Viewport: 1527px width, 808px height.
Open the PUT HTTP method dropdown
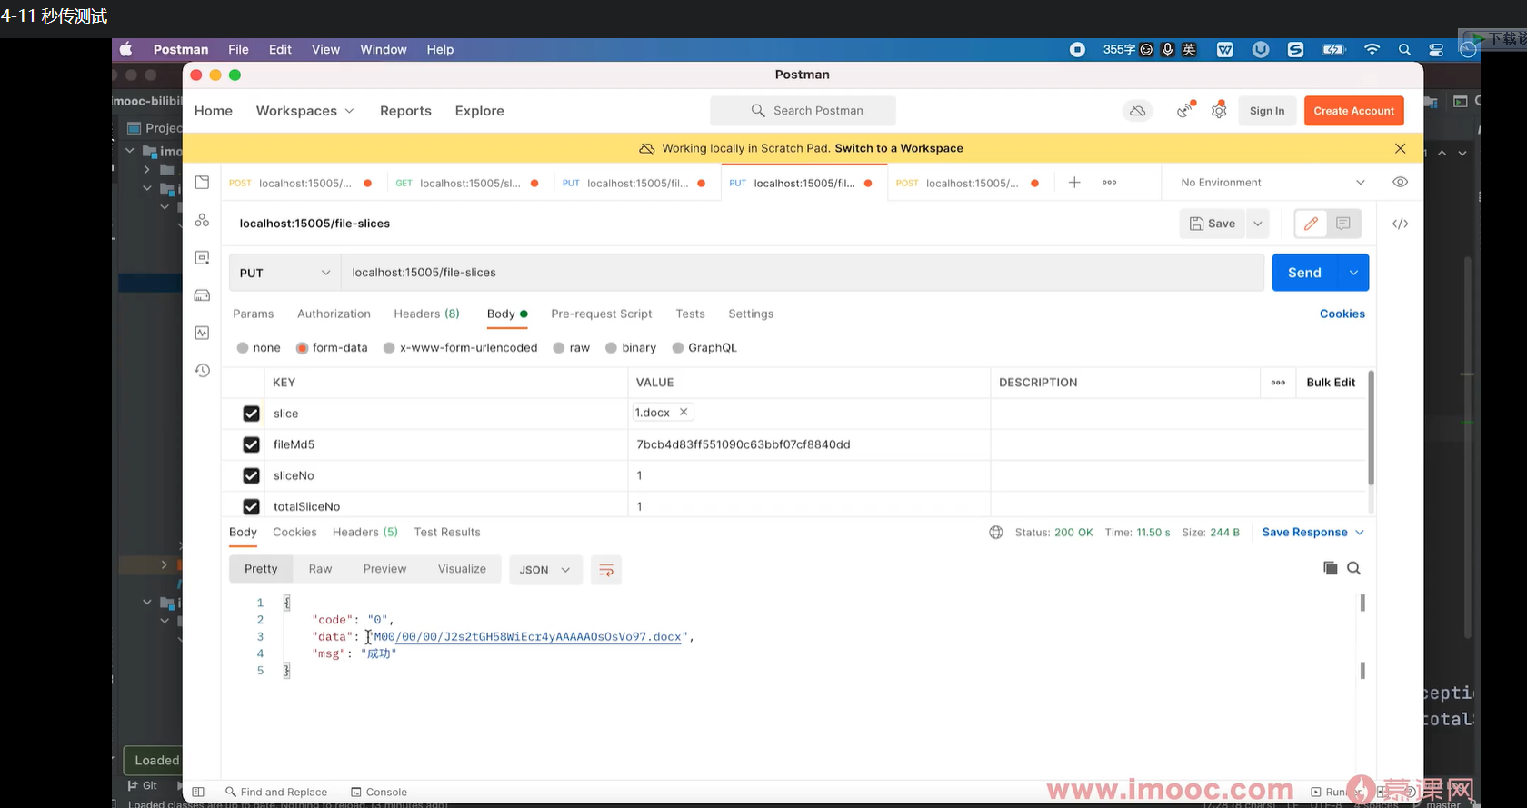click(x=284, y=273)
